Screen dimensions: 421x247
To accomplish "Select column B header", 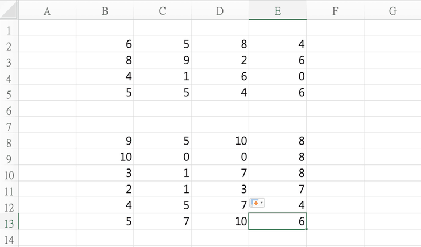I will pos(105,11).
